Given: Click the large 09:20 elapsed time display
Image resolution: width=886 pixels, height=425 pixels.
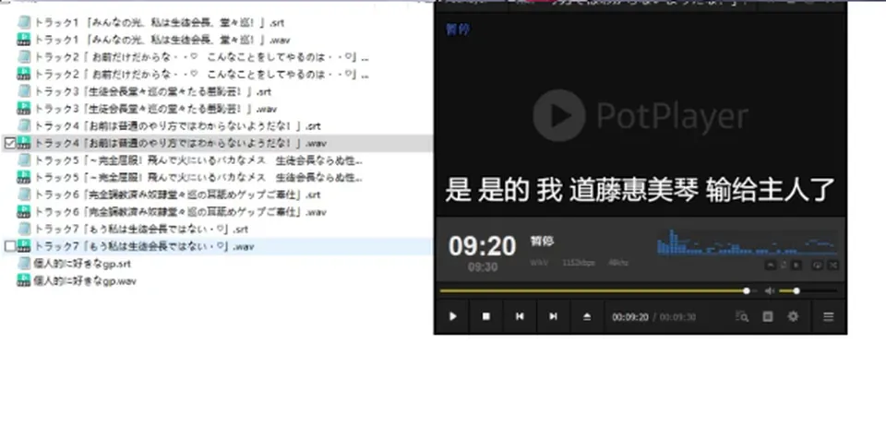Looking at the screenshot, I should [x=482, y=247].
